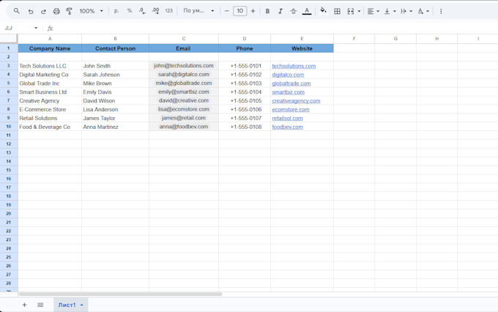Select the Phone header cell

coord(245,48)
